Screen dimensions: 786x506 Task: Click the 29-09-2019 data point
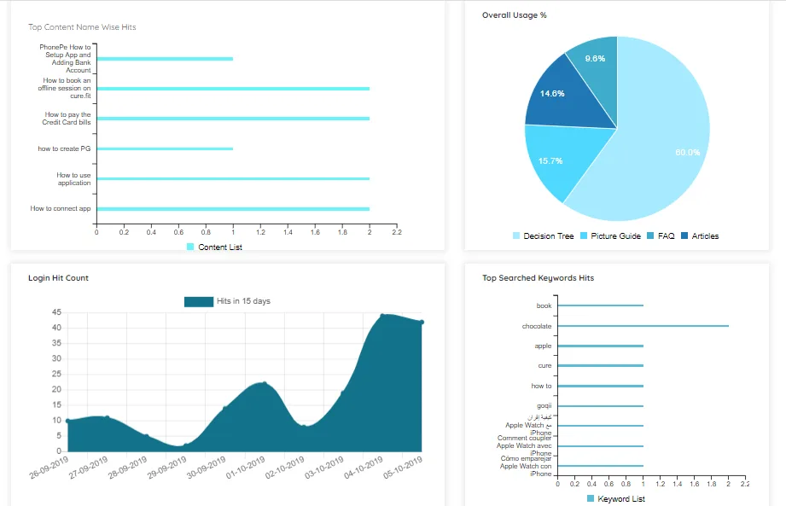(185, 445)
